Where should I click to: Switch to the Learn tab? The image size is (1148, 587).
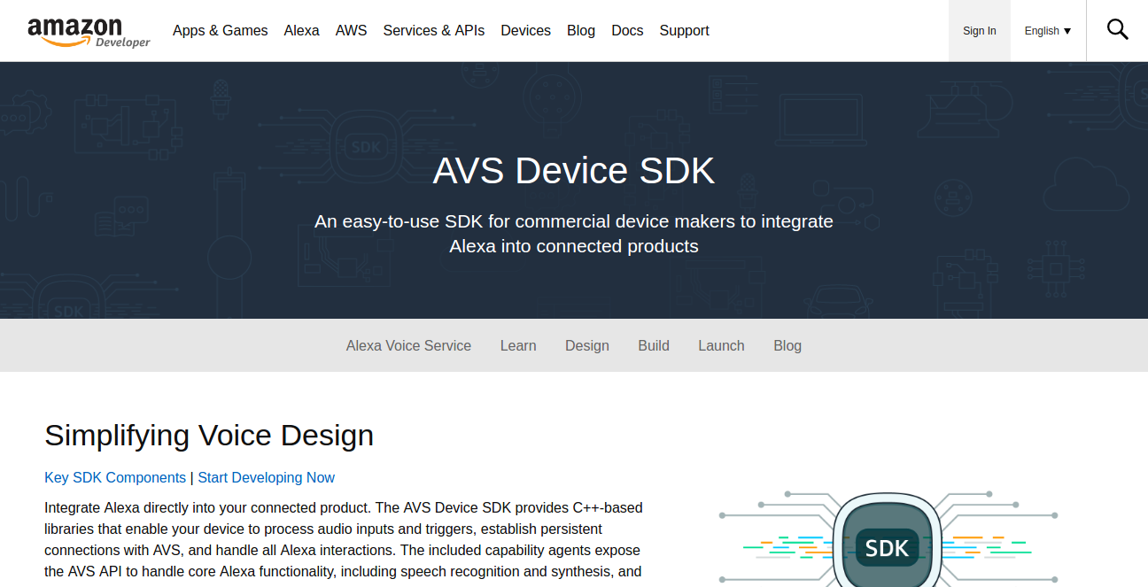[518, 345]
